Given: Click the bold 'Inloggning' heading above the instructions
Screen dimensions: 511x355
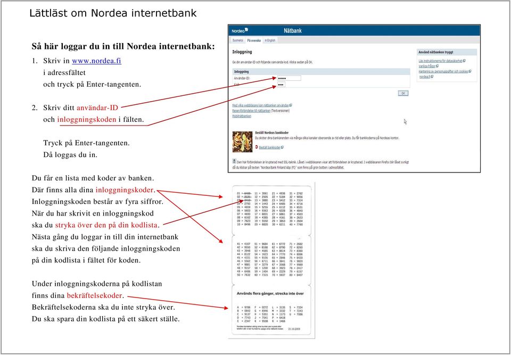Looking at the screenshot, I should [x=242, y=52].
